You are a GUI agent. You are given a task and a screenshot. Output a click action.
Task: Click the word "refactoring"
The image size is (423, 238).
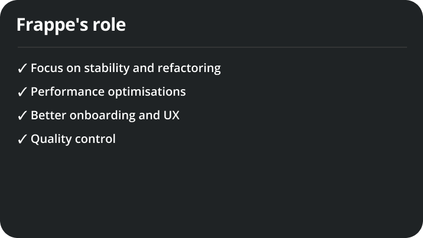[189, 69]
